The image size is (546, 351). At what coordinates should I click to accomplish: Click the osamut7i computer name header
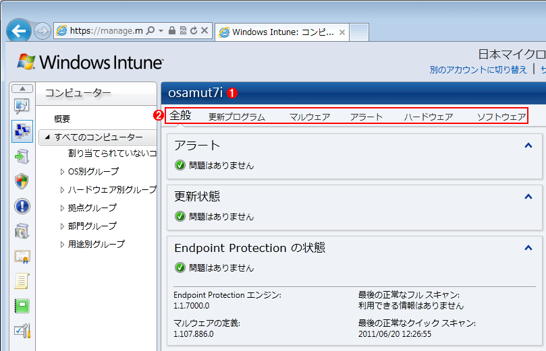(x=195, y=93)
